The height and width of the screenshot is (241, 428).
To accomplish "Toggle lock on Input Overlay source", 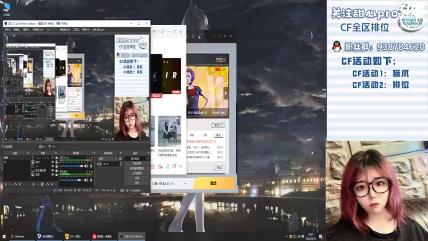I will 57,157.
